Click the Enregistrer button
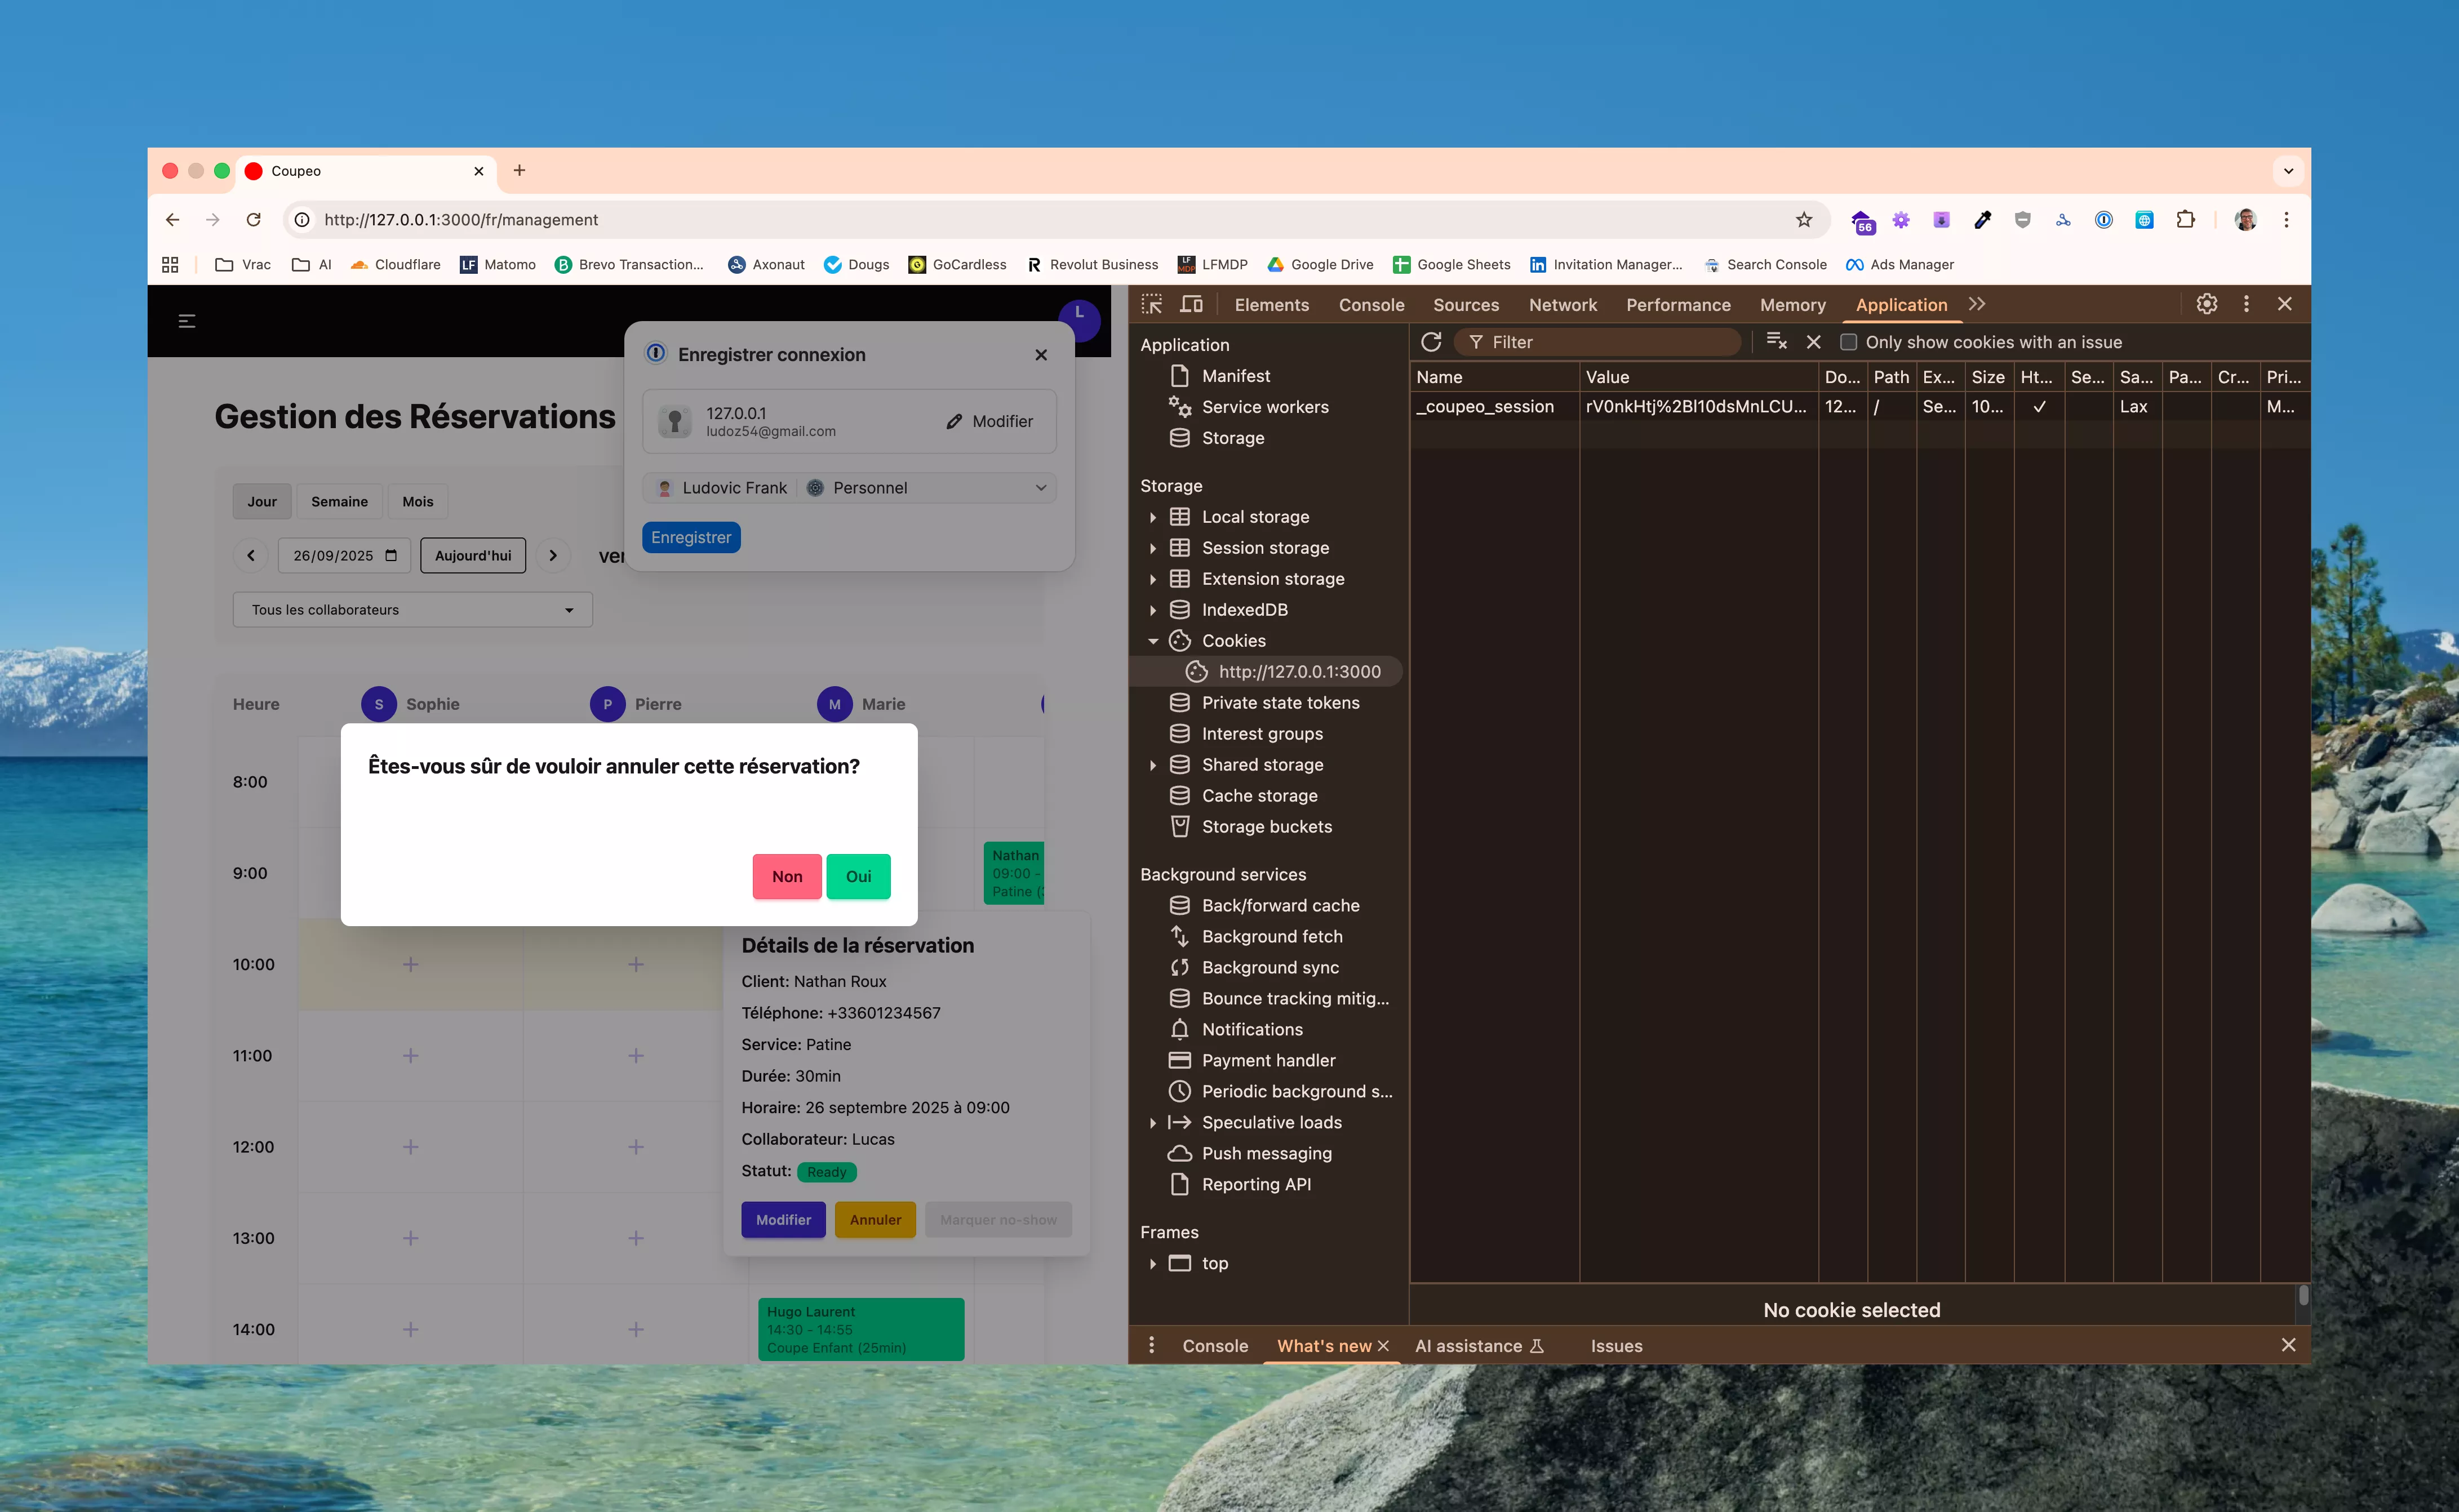2459x1512 pixels. tap(691, 537)
